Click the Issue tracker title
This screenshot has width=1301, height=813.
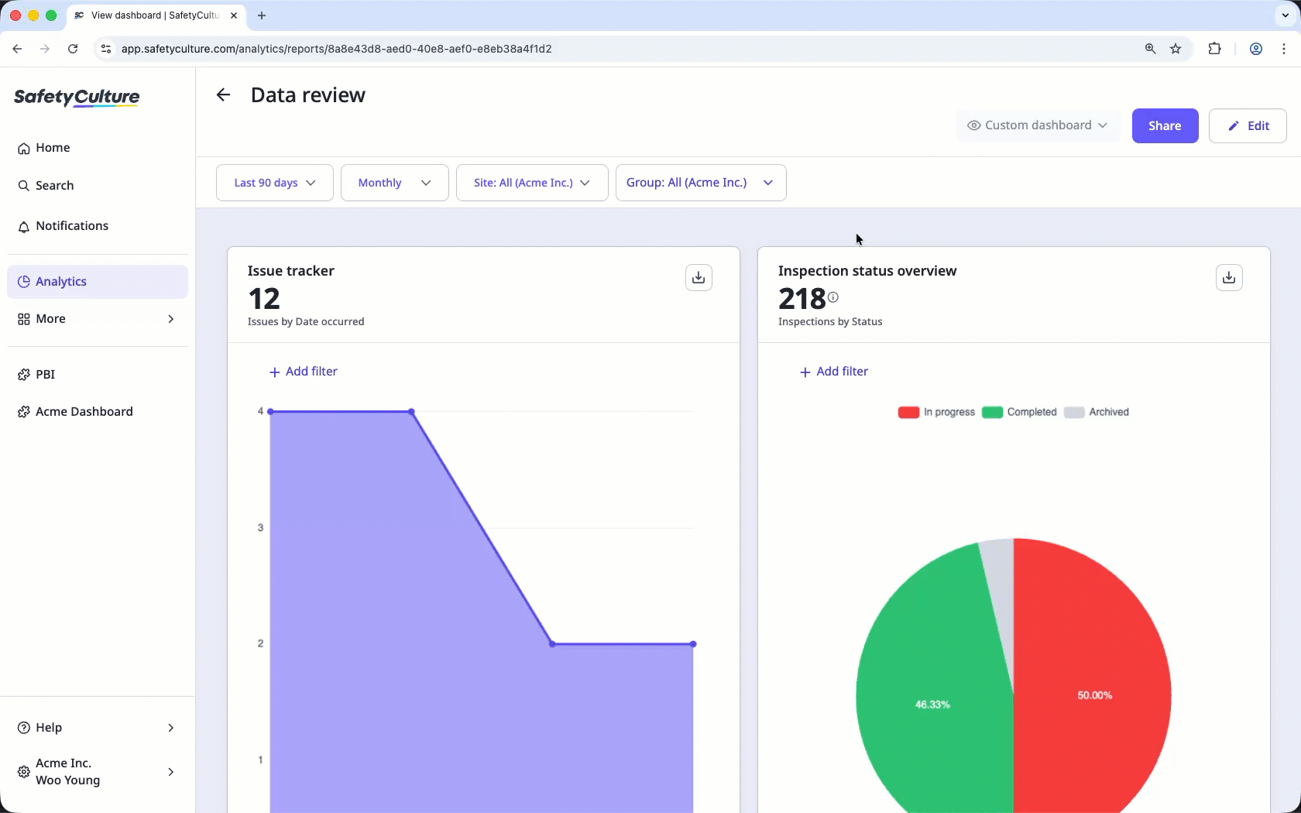[x=291, y=271]
